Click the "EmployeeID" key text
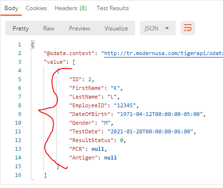 coord(88,105)
